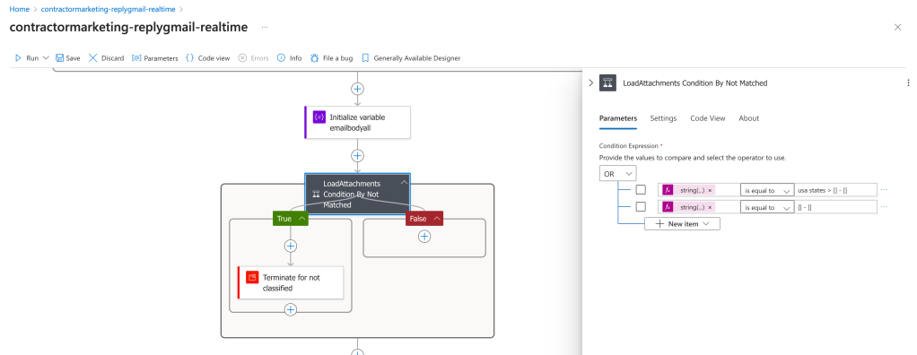This screenshot has height=355, width=917.
Task: Open the OR operator dropdown
Action: coord(617,174)
